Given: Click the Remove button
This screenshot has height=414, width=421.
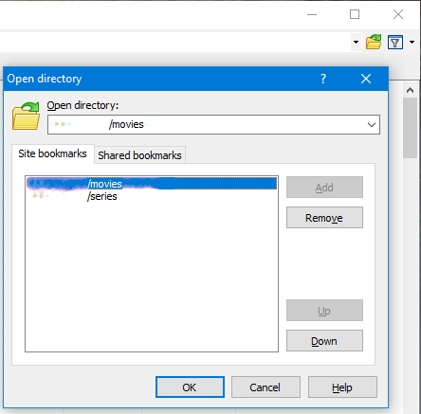Looking at the screenshot, I should [324, 218].
